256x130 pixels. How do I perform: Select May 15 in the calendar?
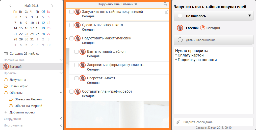coord(21,28)
